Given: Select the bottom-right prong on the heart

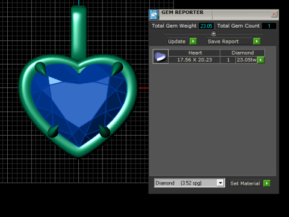Looking at the screenshot, I should tap(105, 131).
